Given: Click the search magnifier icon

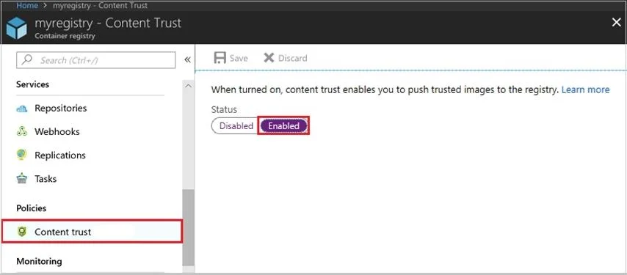Looking at the screenshot, I should tap(26, 60).
